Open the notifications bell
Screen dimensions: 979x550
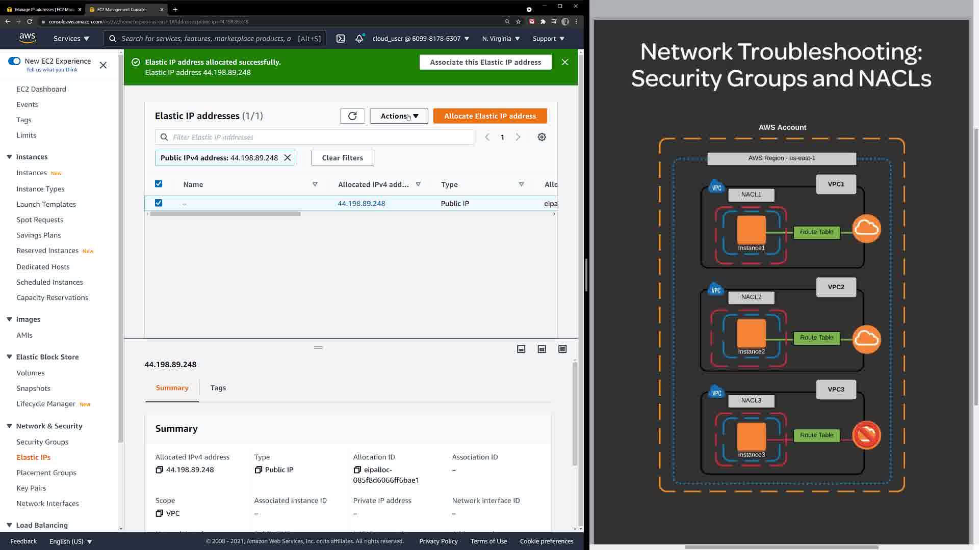pyautogui.click(x=359, y=39)
